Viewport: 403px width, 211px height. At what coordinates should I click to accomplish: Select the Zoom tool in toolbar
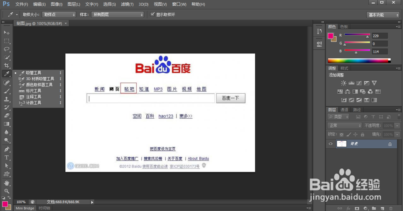point(7,191)
